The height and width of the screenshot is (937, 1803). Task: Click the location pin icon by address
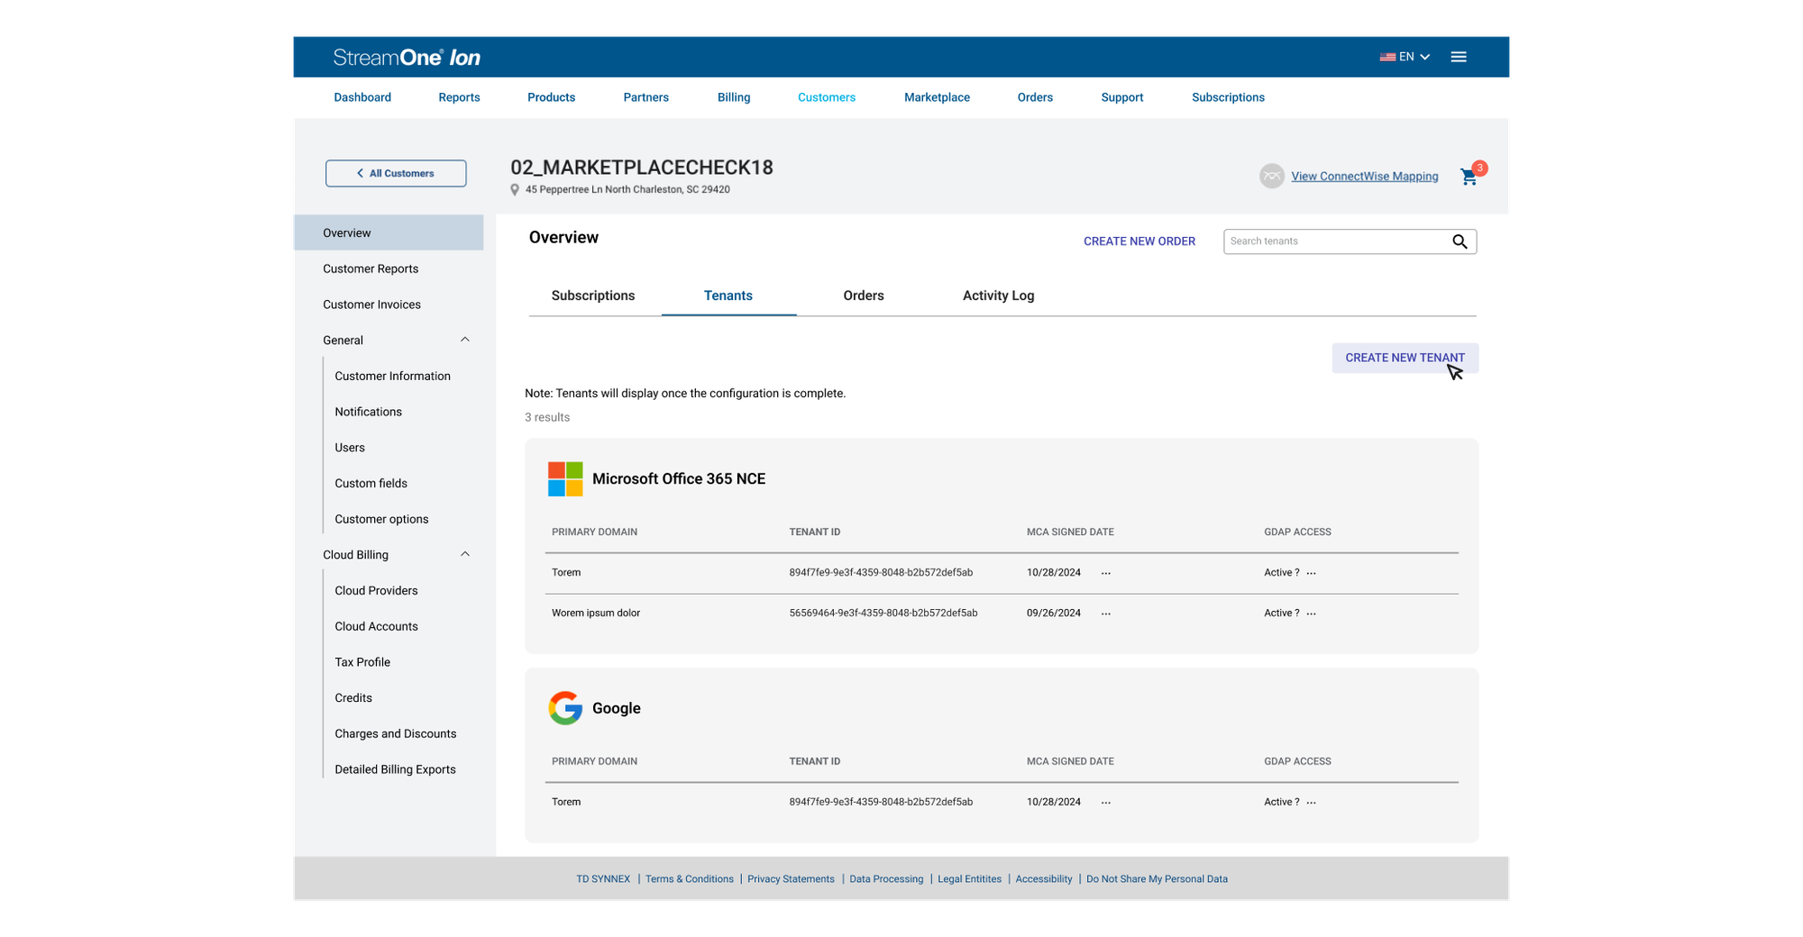[515, 190]
